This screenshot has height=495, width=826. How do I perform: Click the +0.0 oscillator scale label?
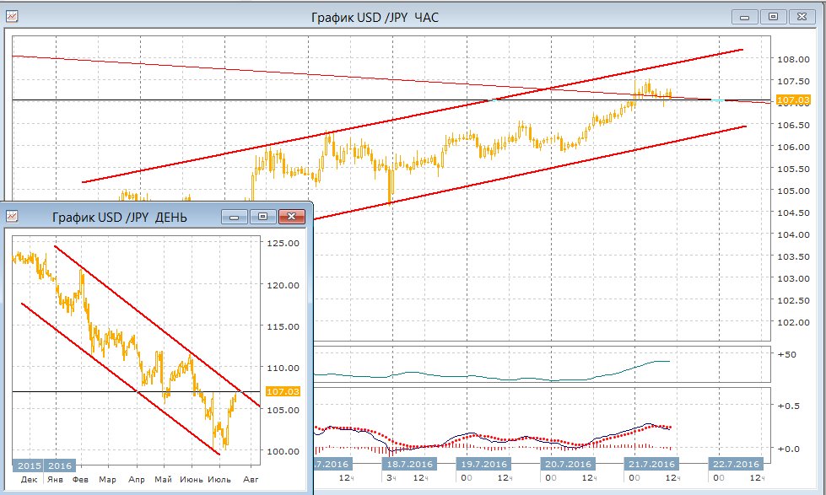pyautogui.click(x=789, y=449)
